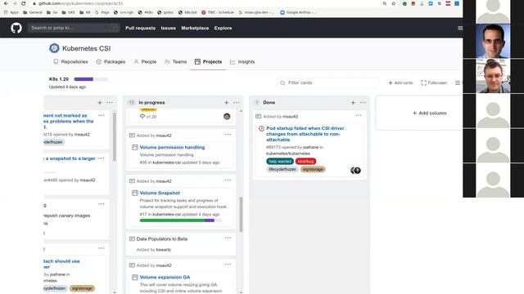Add card to the leftmost column
The width and height of the screenshot is (524, 294).
[x=100, y=103]
